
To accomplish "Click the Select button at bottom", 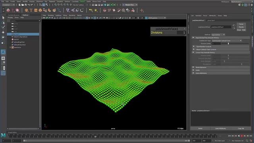I will pos(200,128).
